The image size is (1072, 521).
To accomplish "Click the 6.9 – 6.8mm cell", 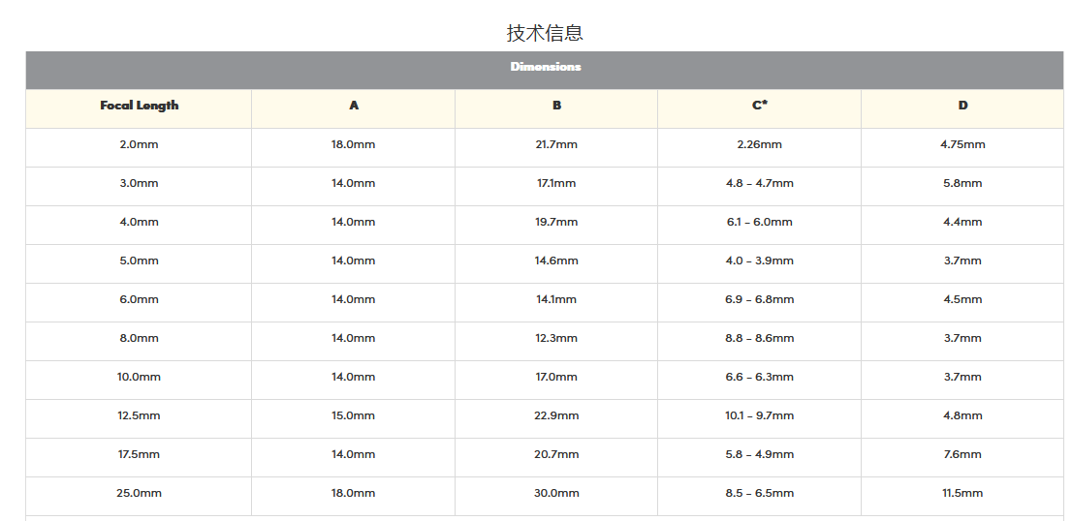I will 759,299.
